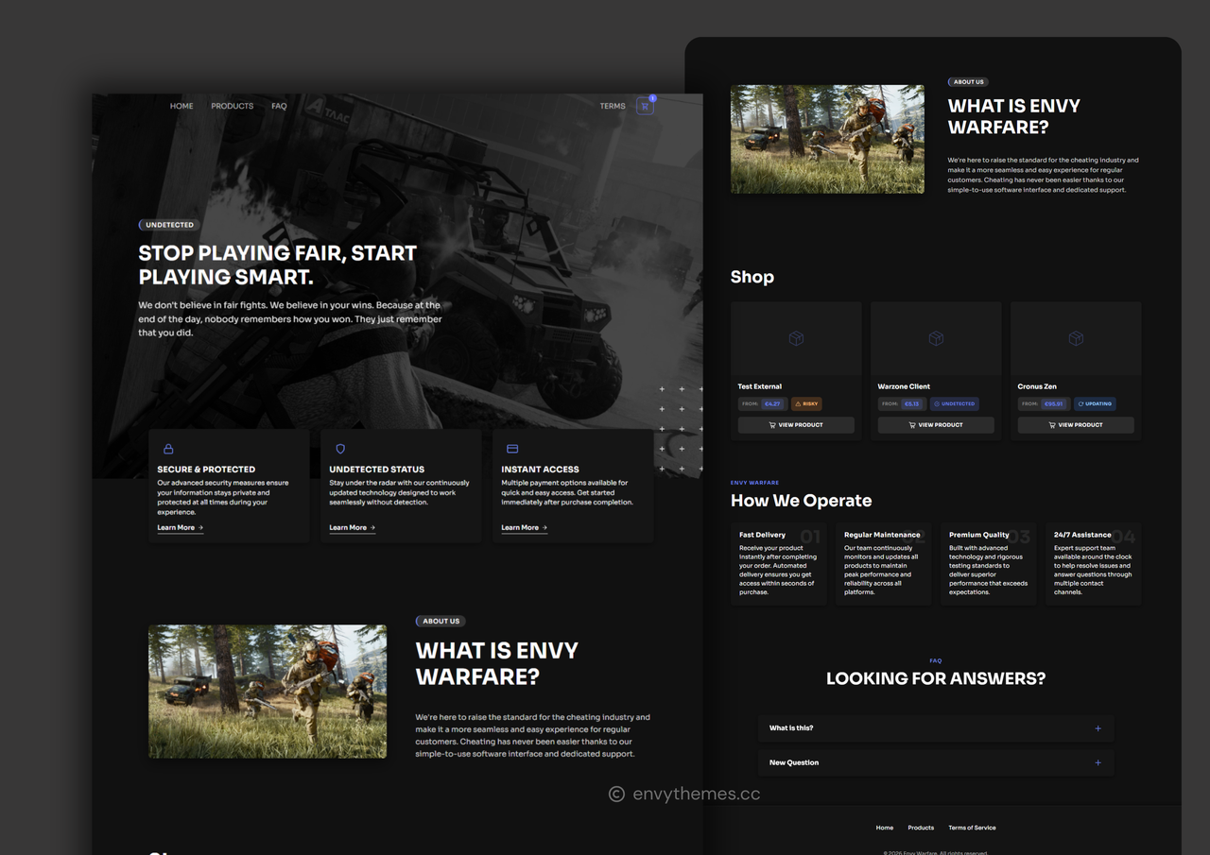Click Learn More under Secure & Protected
Screen dimensions: 1210x855
pos(181,527)
